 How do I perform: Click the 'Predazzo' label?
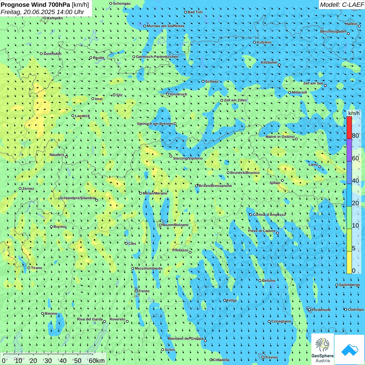coord(180,250)
